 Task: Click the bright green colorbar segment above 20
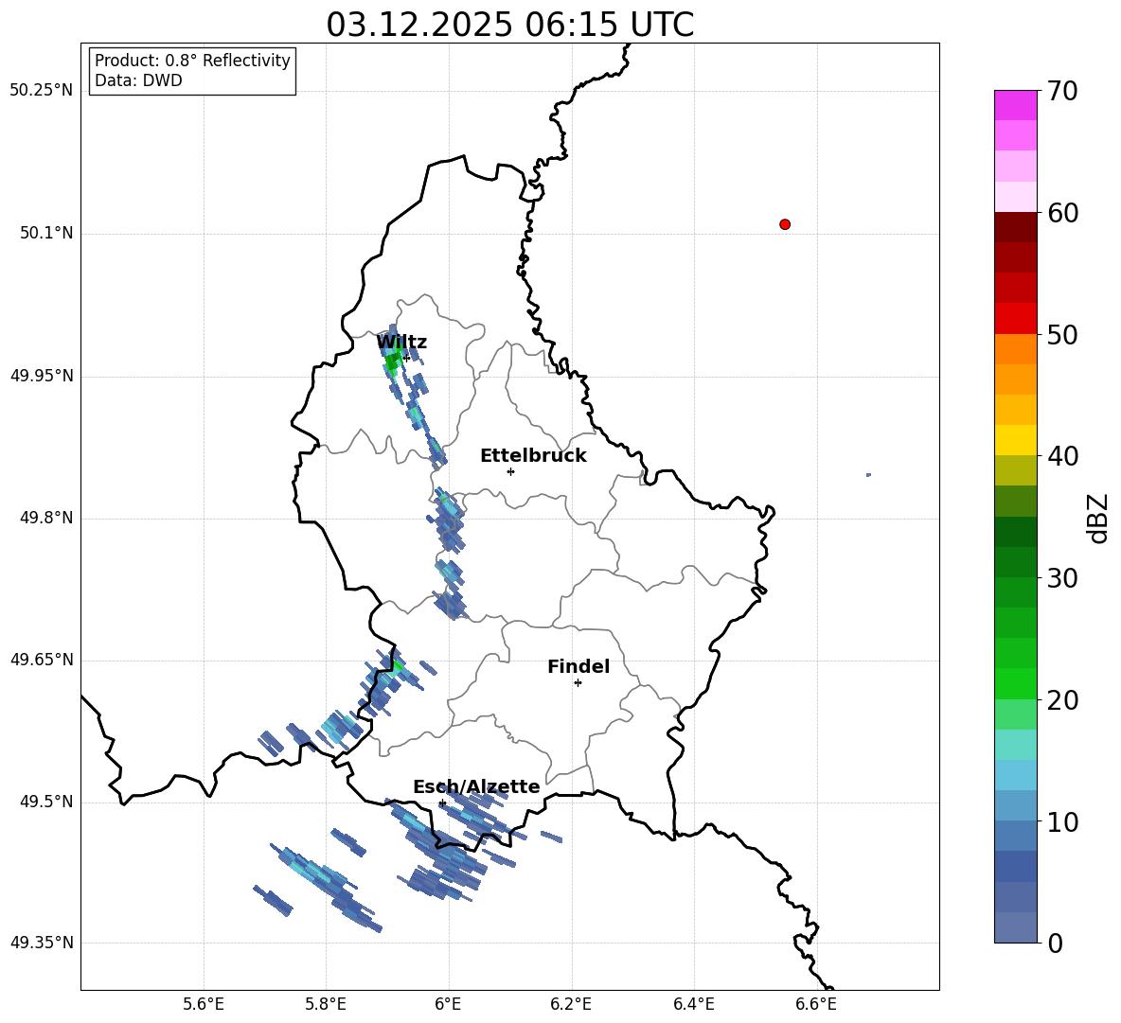[1016, 683]
